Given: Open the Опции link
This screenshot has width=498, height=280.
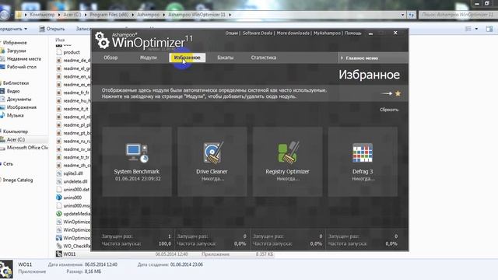Looking at the screenshot, I should pyautogui.click(x=232, y=33).
